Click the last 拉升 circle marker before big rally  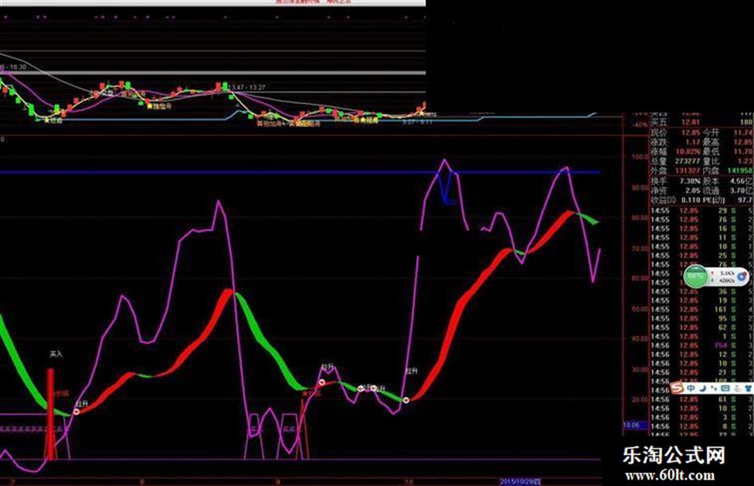(x=406, y=400)
